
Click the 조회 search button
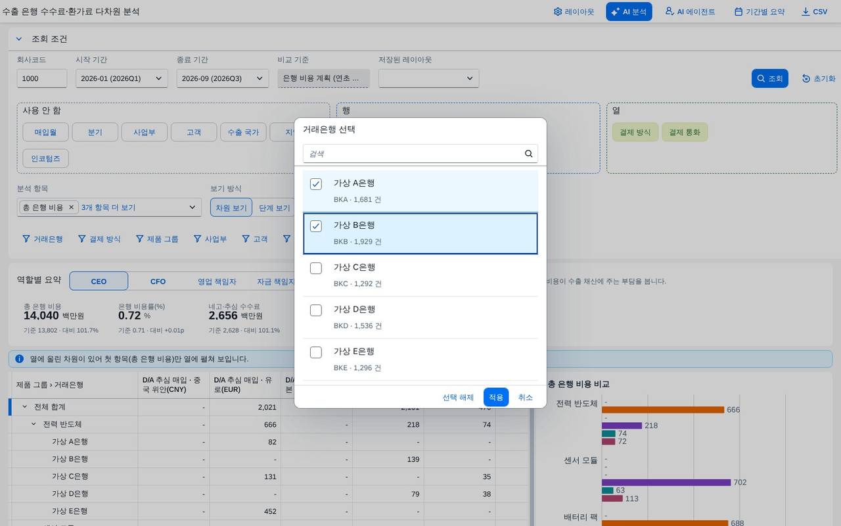(769, 78)
